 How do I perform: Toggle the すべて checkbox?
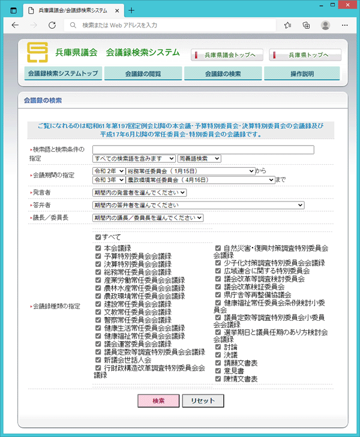click(x=98, y=237)
